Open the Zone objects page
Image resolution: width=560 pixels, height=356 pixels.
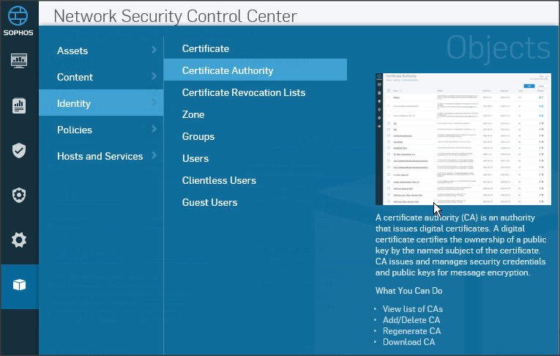point(193,114)
